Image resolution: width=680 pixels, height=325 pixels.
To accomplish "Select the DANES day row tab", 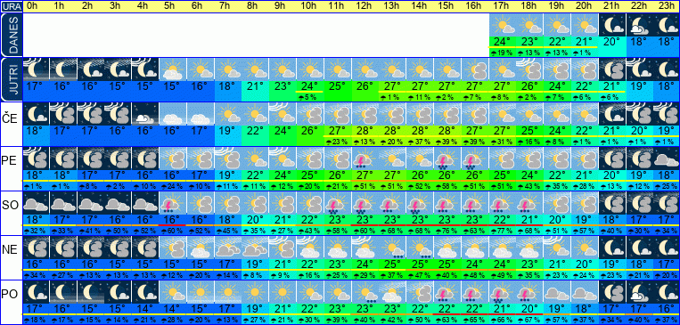I will 12,35.
